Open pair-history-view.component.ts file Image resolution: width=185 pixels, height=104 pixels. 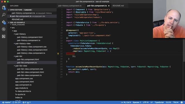pos(31,53)
